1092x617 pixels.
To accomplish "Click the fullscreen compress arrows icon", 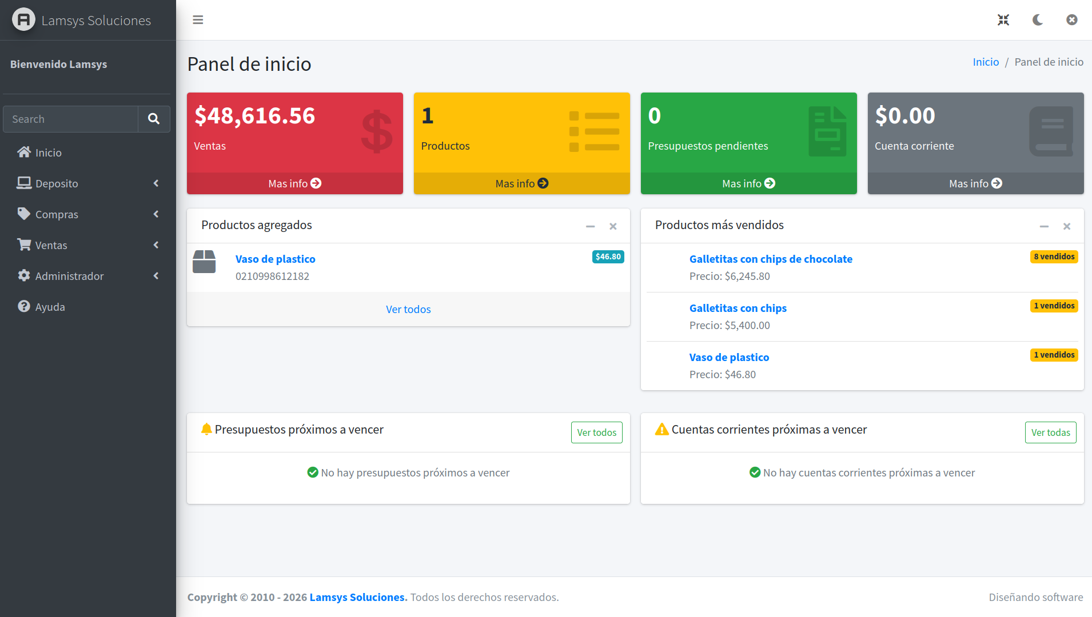I will click(x=1003, y=20).
